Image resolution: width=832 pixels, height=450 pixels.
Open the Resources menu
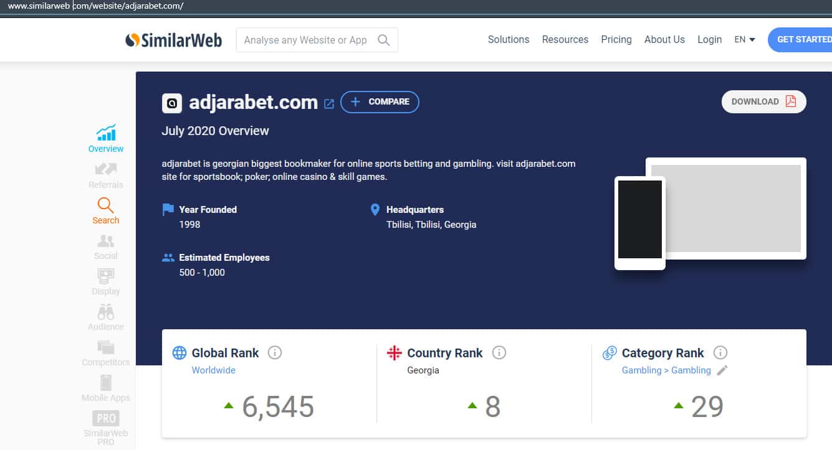coord(565,39)
